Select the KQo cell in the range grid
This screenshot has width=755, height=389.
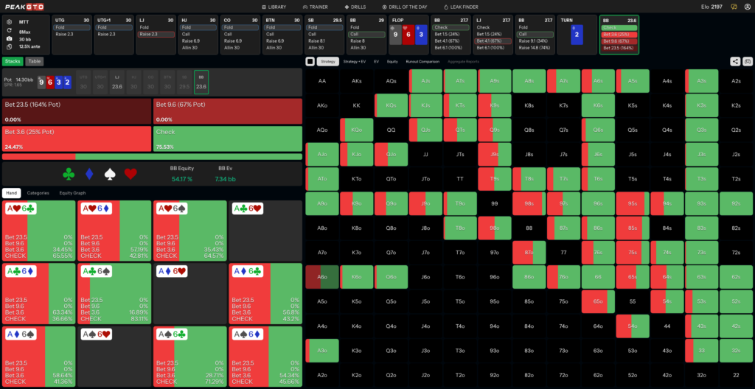pyautogui.click(x=357, y=130)
